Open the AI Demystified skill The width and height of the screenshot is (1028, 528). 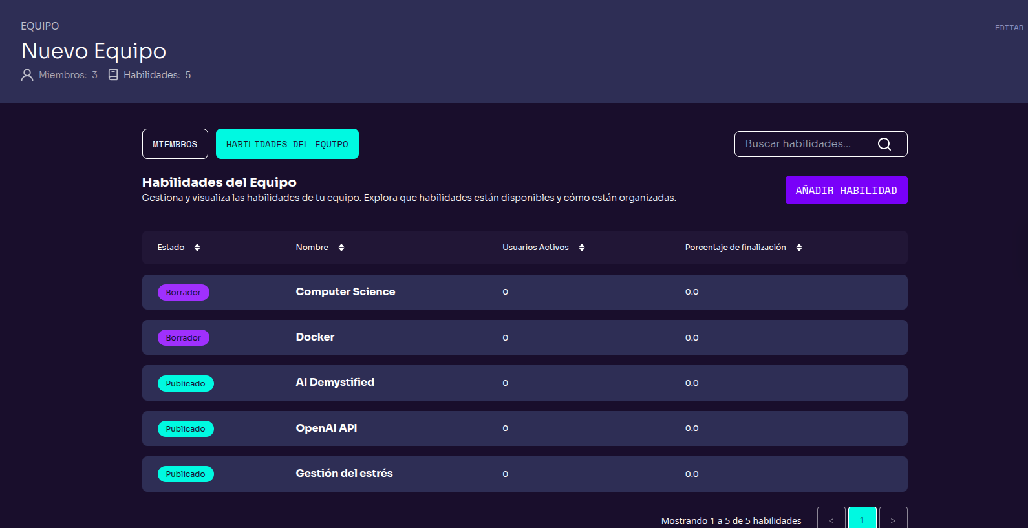coord(335,383)
